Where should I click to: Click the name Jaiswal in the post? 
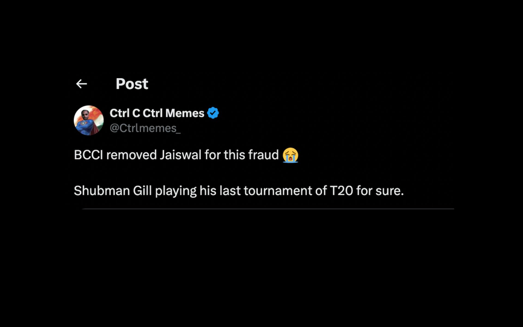pos(180,155)
